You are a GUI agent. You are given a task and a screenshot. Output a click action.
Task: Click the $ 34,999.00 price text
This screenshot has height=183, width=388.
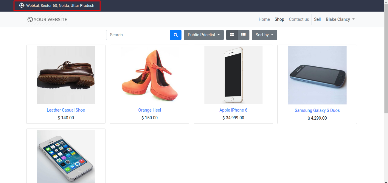[x=233, y=118]
